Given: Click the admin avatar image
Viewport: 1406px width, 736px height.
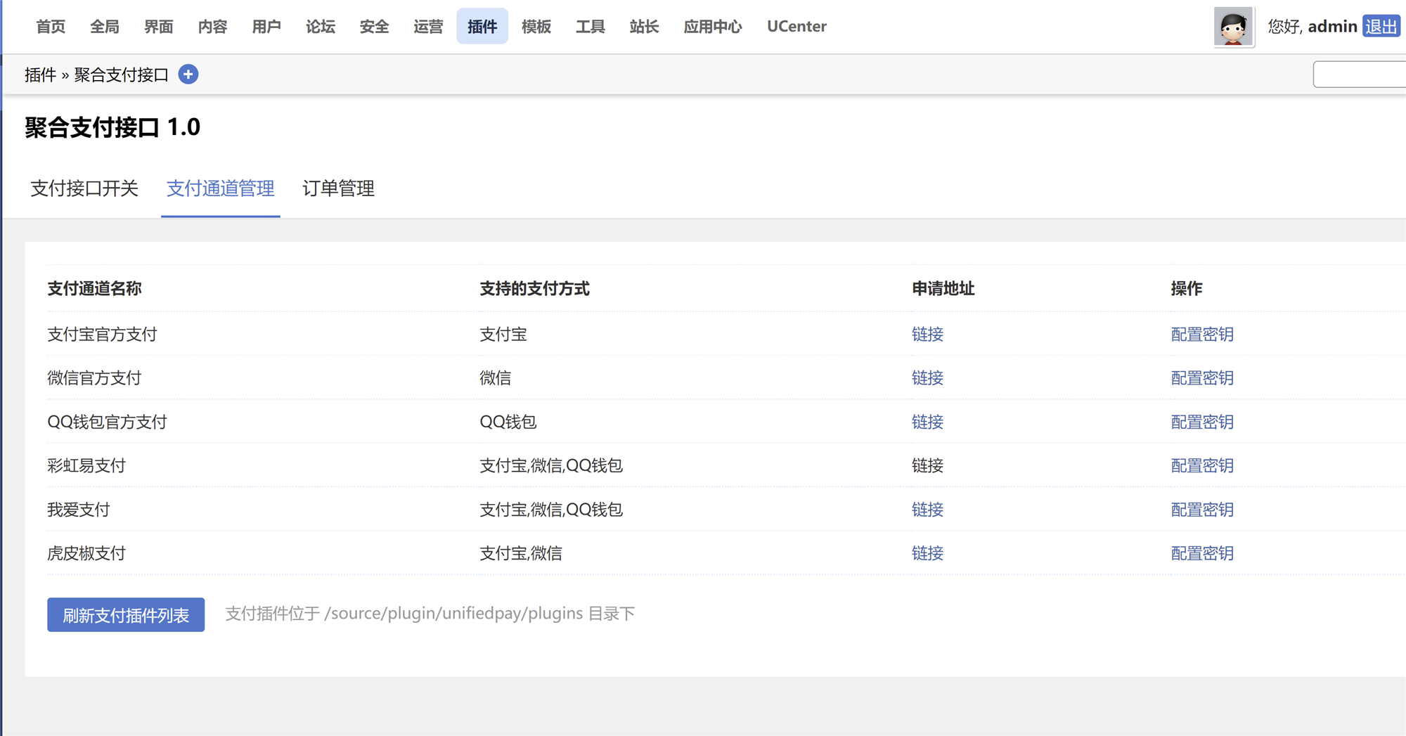Looking at the screenshot, I should click(1234, 27).
